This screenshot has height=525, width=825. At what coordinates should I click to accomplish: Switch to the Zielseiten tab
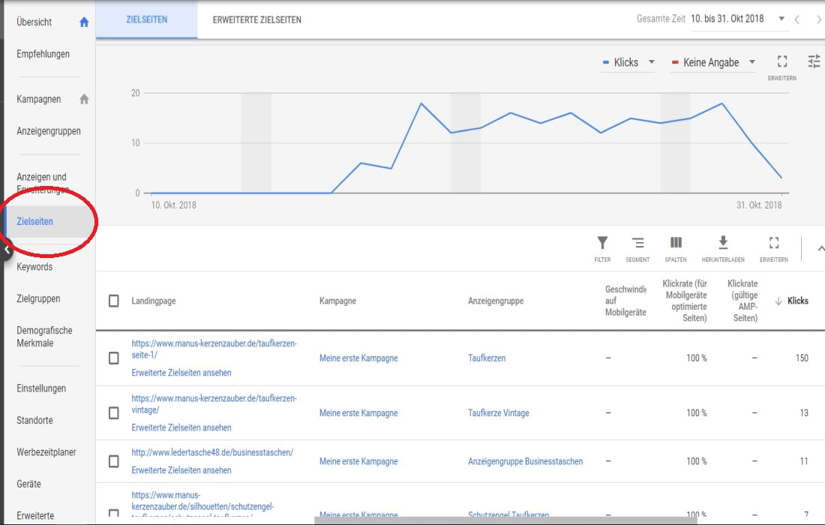click(147, 20)
